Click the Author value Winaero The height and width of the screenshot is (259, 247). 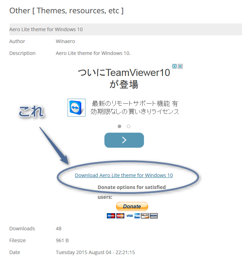(65, 41)
